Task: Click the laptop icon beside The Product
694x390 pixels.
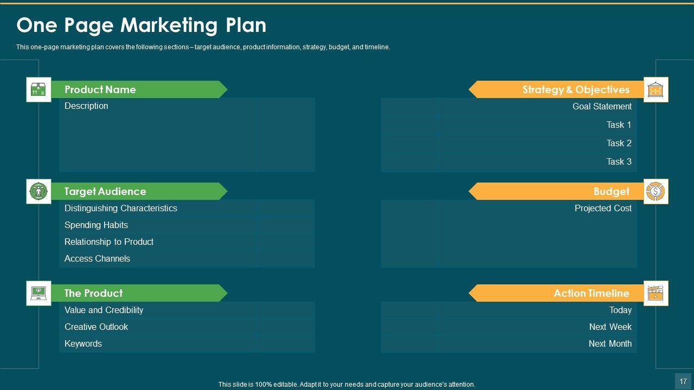Action: (38, 293)
